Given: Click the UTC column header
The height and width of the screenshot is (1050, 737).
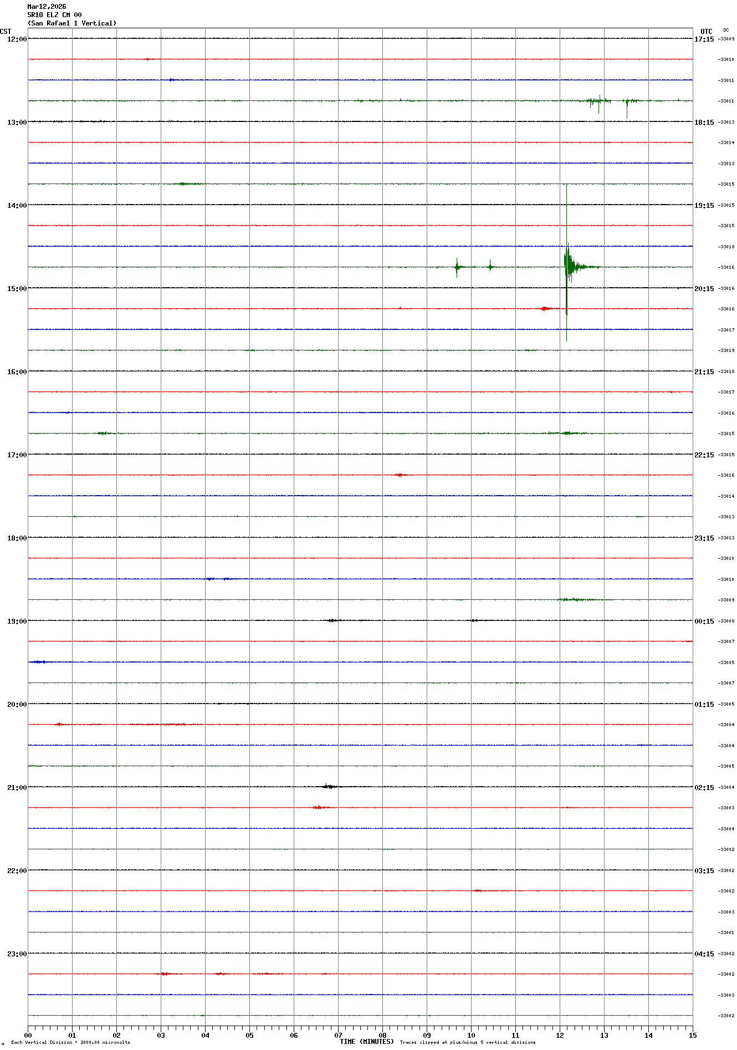Looking at the screenshot, I should tap(706, 32).
